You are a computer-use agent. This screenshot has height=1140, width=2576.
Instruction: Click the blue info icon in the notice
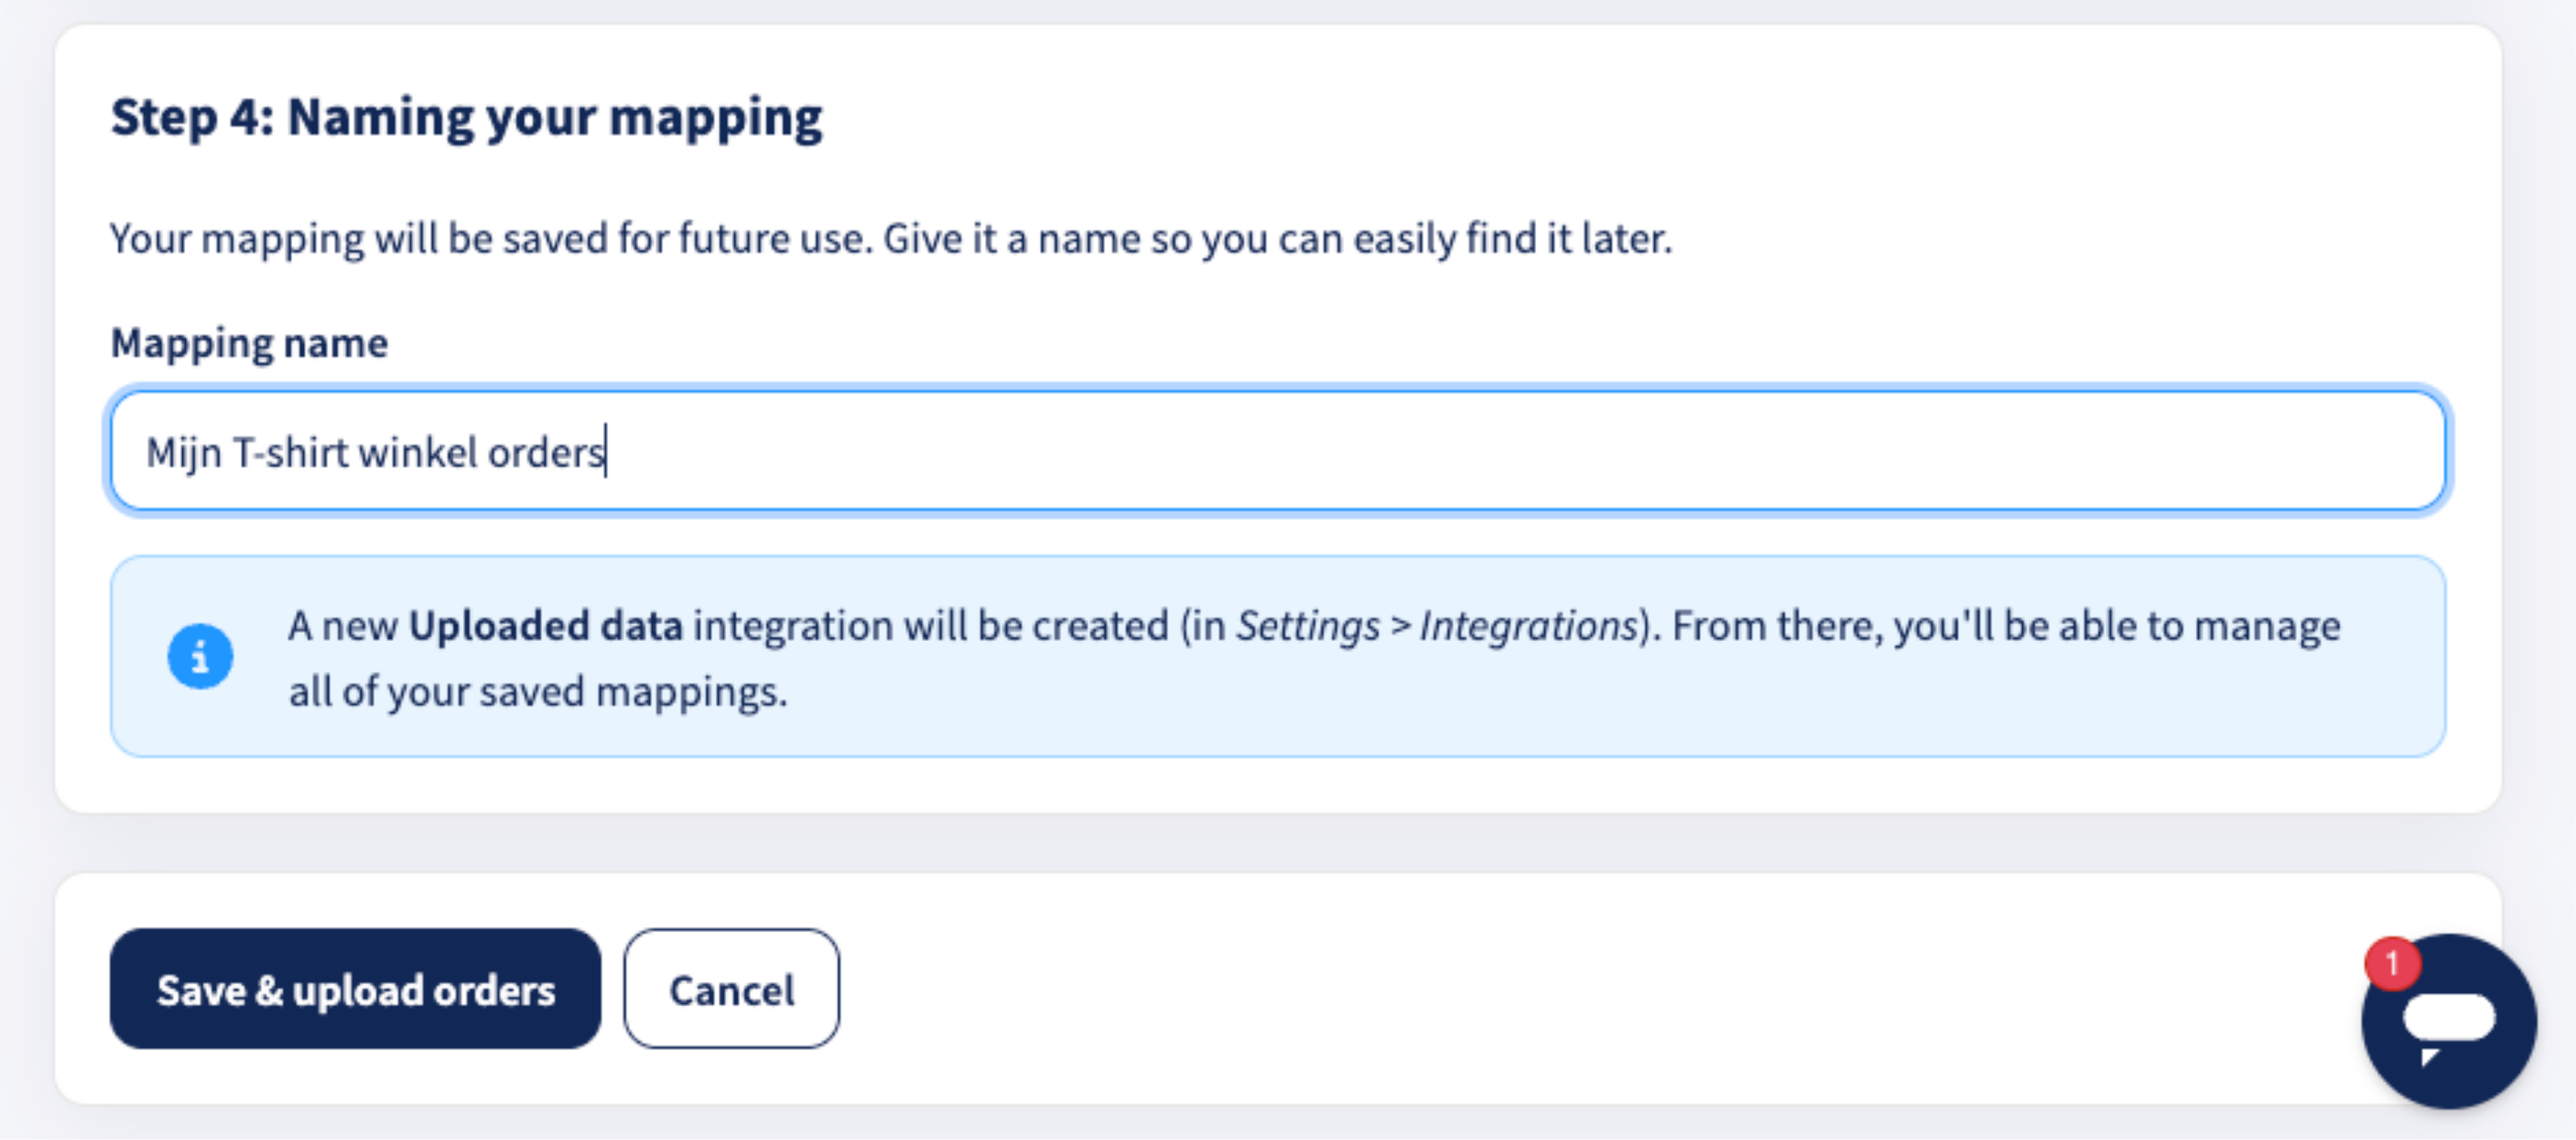click(x=200, y=657)
